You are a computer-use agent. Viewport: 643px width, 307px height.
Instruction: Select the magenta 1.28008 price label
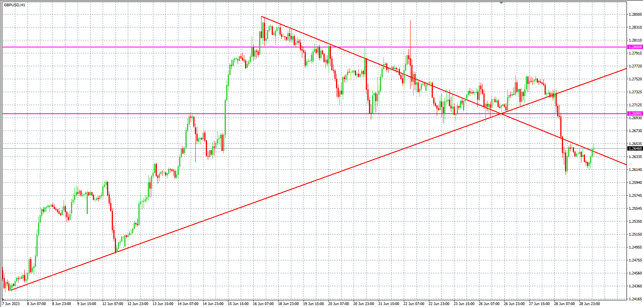[635, 47]
